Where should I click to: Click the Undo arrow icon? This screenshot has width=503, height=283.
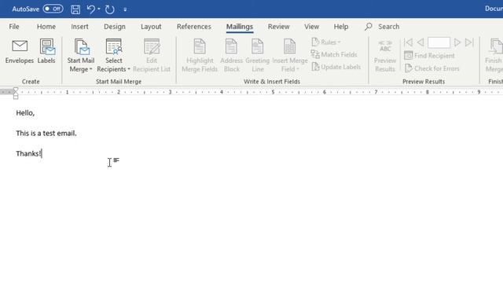[x=91, y=9]
